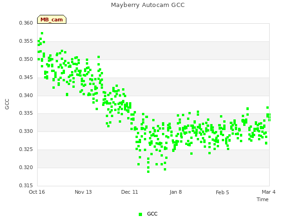Click the 0.325 y-axis tick label
This screenshot has width=297, height=223.
pyautogui.click(x=26, y=150)
